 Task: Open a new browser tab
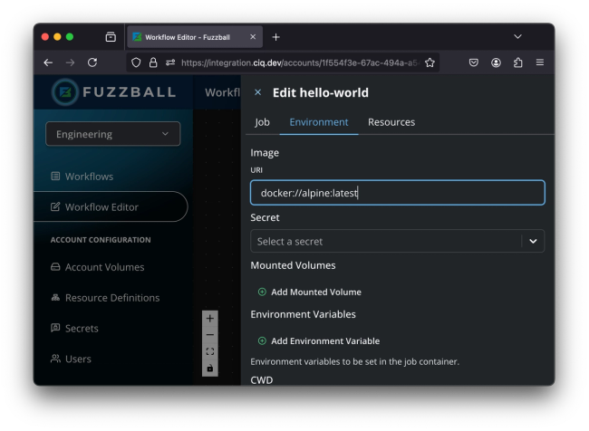point(275,37)
